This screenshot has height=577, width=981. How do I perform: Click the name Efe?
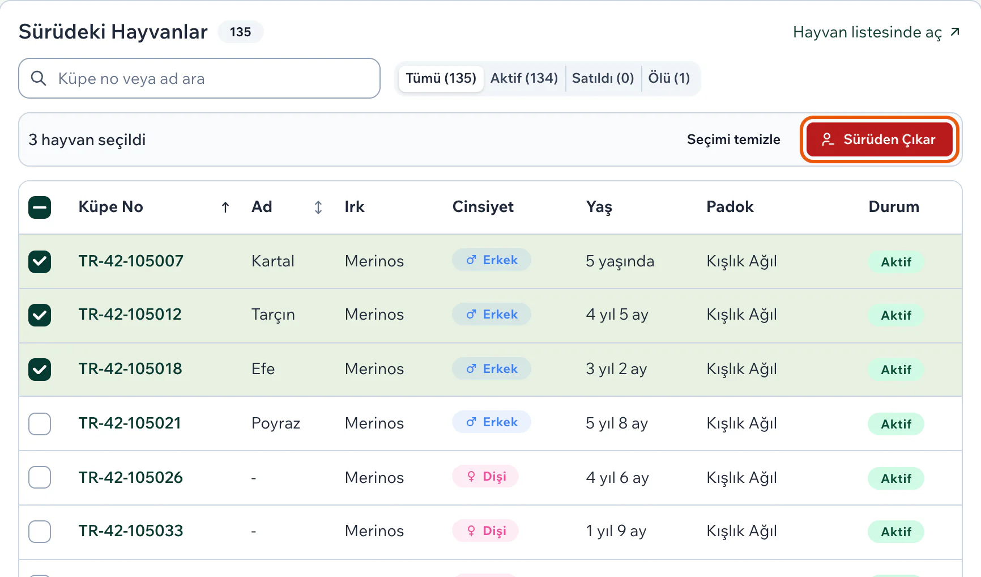[263, 369]
